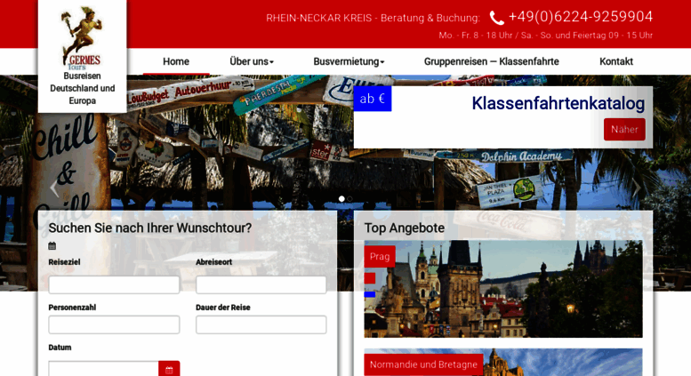Focus the Reiseziel input field
The width and height of the screenshot is (691, 376).
coord(114,284)
